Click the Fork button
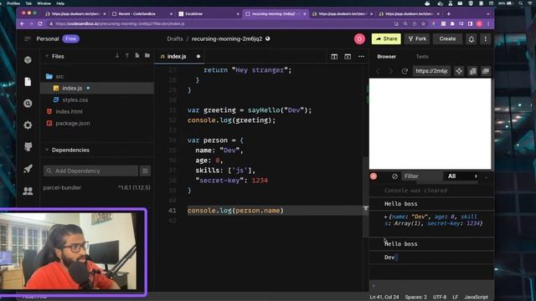 pyautogui.click(x=417, y=39)
